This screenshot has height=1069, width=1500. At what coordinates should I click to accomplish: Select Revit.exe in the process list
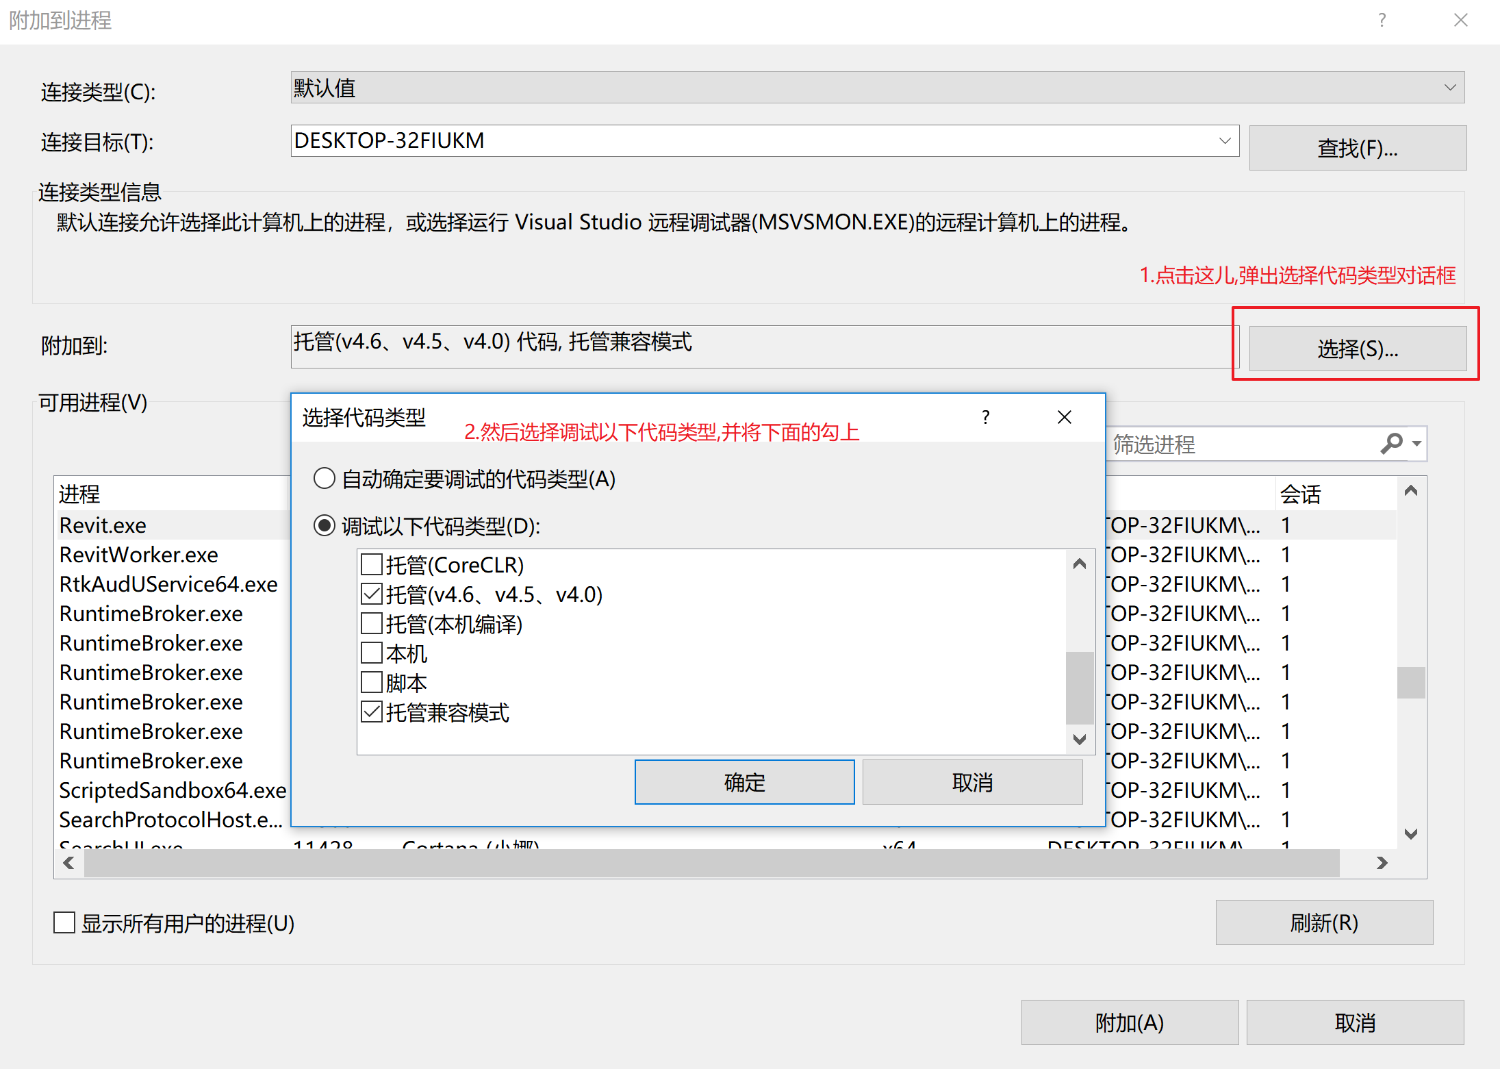coord(103,525)
